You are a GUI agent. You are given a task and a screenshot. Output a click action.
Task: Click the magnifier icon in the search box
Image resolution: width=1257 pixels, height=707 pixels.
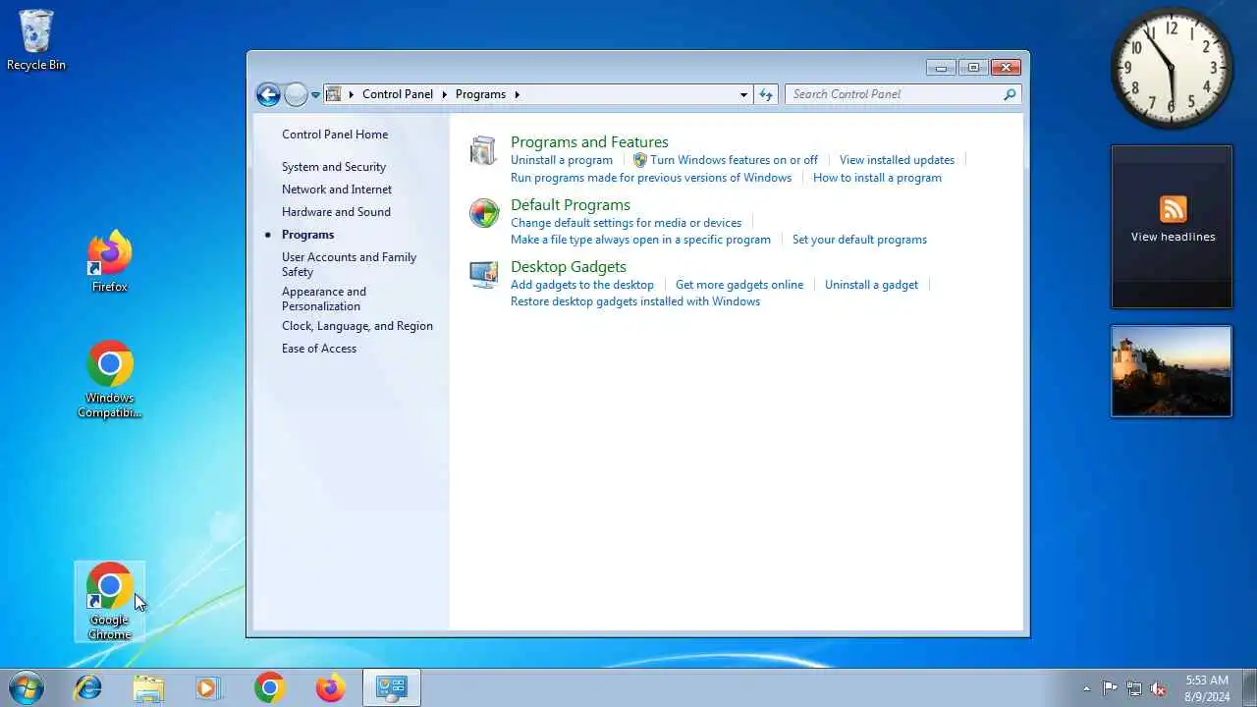[x=1010, y=94]
